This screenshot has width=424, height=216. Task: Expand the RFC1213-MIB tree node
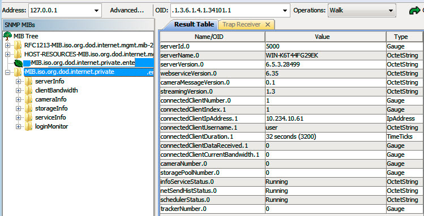7,45
